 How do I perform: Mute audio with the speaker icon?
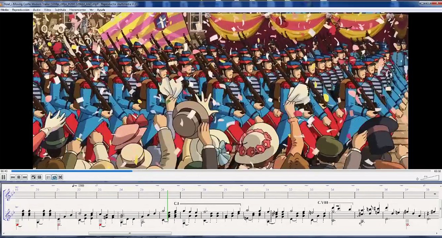click(417, 179)
